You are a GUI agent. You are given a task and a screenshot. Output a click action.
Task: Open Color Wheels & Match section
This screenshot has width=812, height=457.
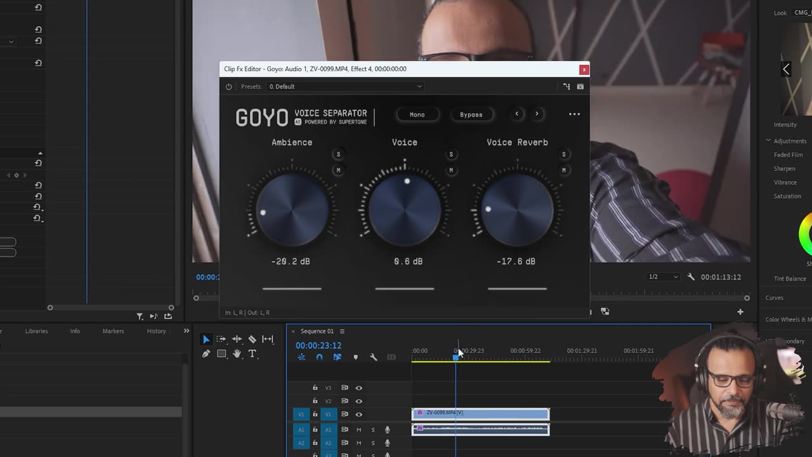pos(788,319)
